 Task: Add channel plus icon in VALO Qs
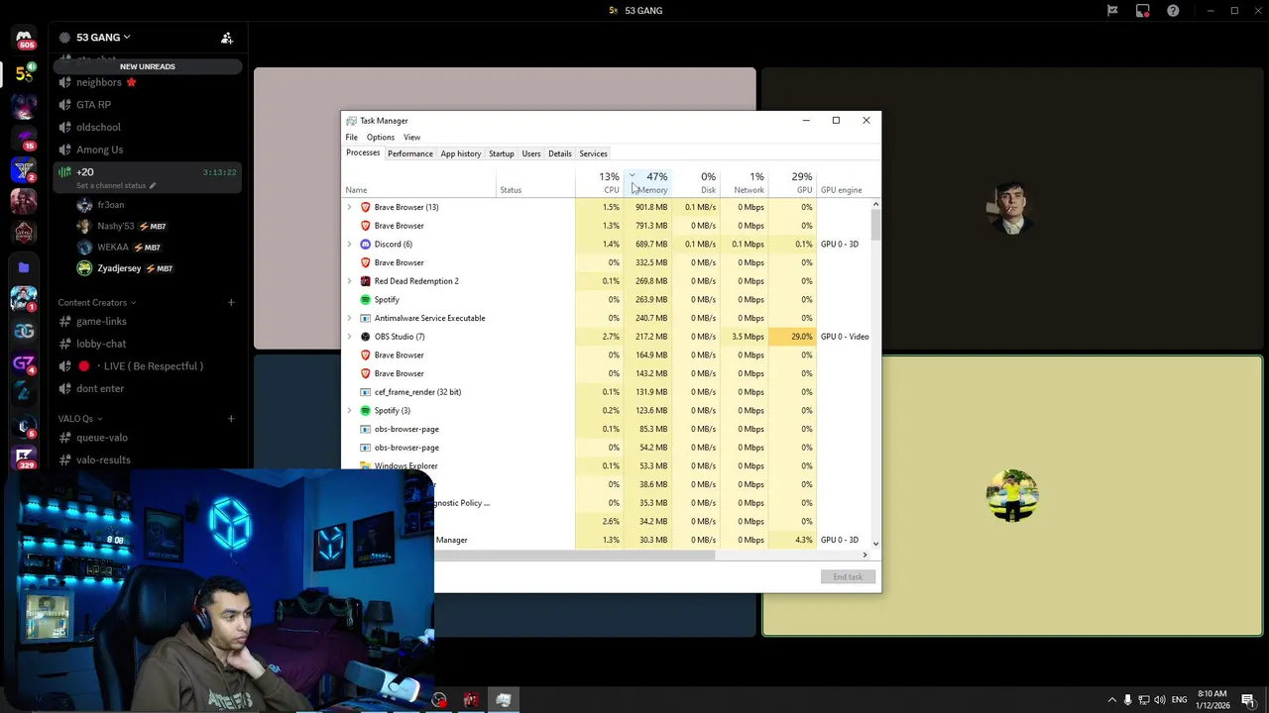(231, 419)
